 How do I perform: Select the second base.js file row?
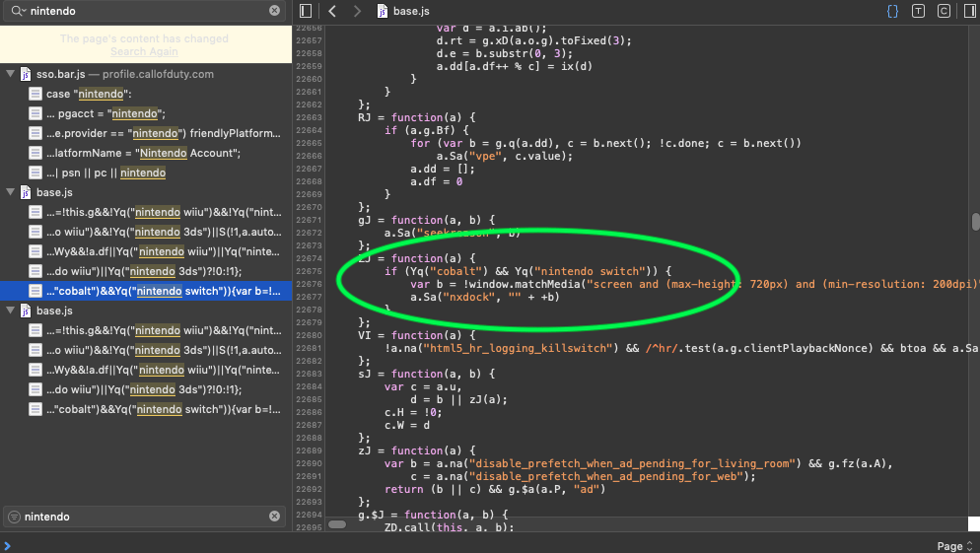146,311
